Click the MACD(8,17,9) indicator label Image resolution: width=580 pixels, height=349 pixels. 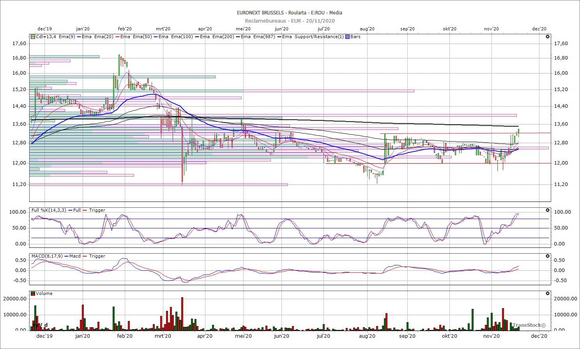[x=47, y=256]
